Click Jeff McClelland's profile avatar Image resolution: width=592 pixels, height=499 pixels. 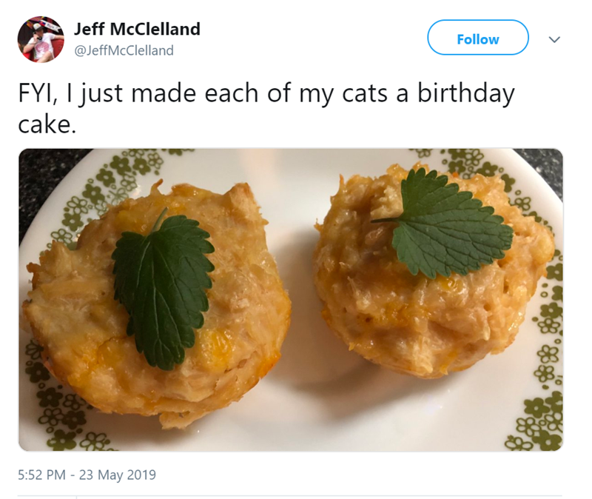41,38
